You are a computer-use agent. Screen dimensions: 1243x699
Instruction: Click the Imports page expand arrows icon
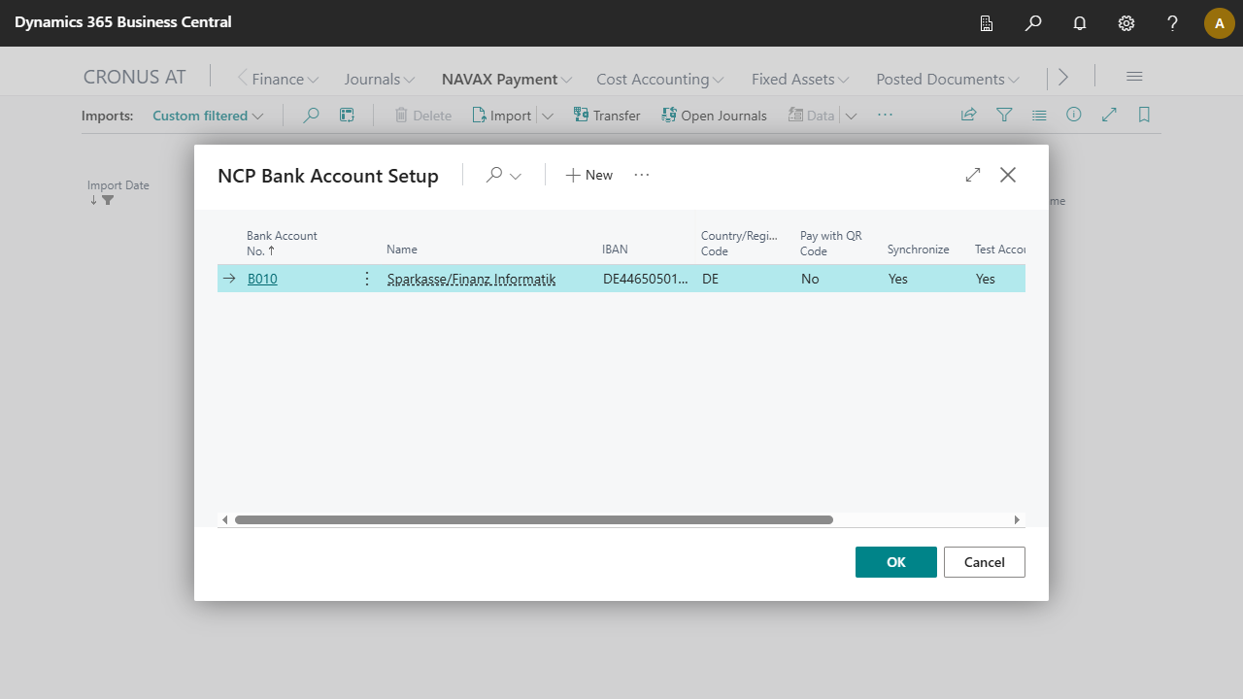pos(1109,115)
